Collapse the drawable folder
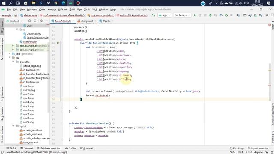The width and height of the screenshot is (274, 154). coord(13,62)
